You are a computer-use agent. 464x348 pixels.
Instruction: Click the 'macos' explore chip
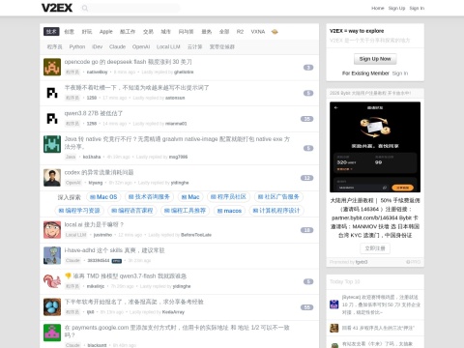coord(229,211)
